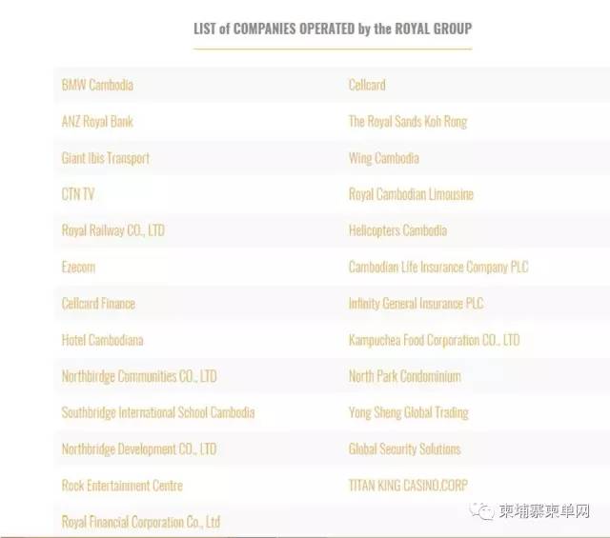Open The Royal Sands Koh Rong
The image size is (610, 538).
[408, 121]
